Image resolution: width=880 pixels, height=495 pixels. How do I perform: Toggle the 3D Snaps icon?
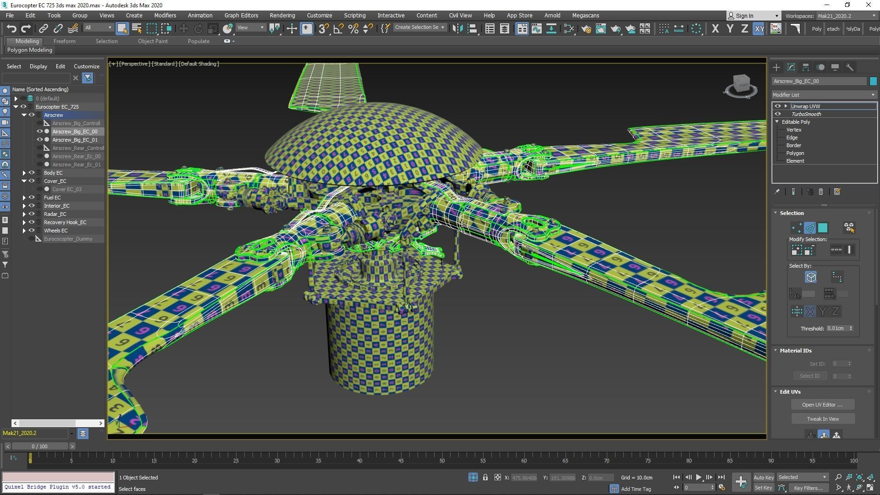click(324, 28)
